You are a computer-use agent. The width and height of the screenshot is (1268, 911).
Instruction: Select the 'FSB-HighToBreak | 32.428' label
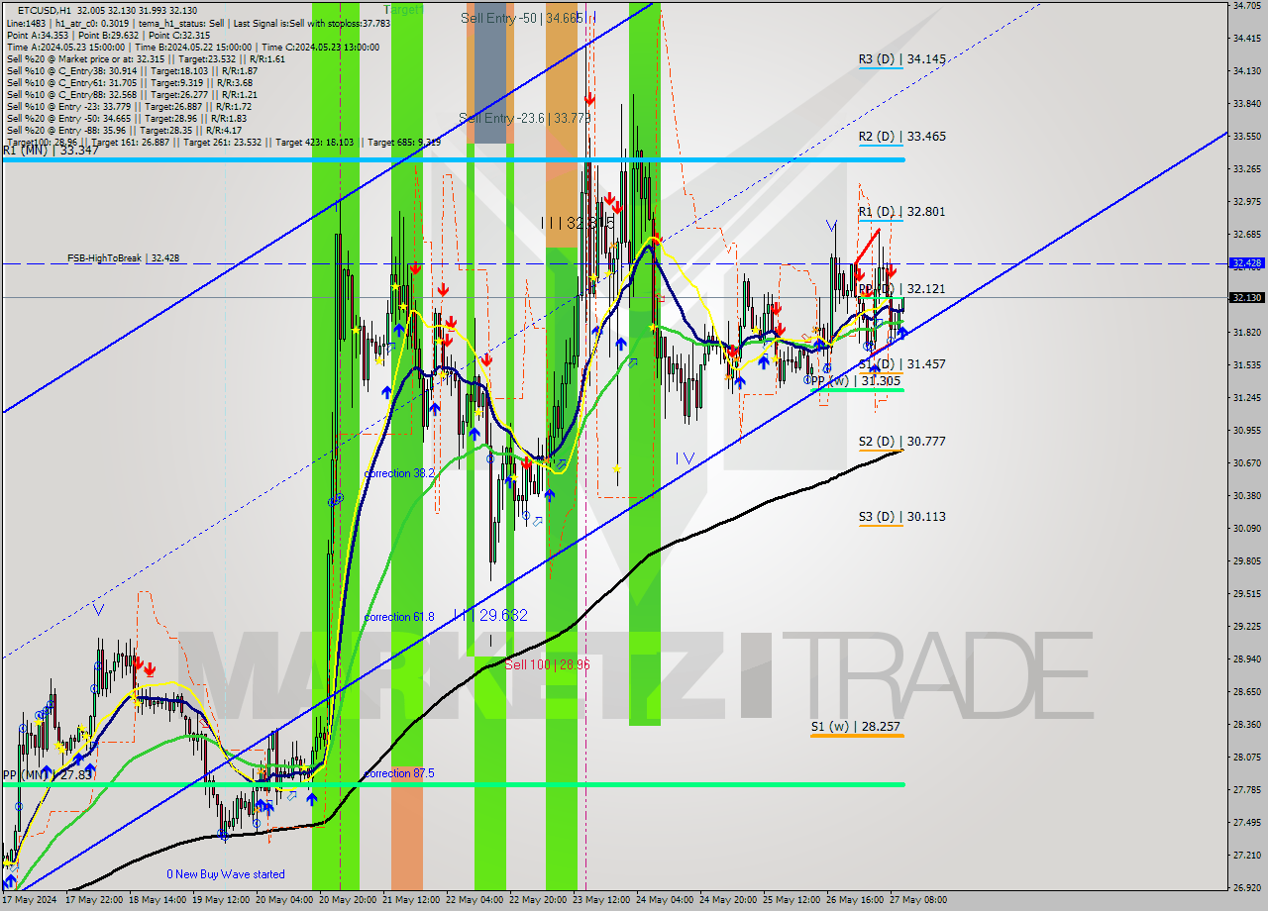[x=124, y=258]
